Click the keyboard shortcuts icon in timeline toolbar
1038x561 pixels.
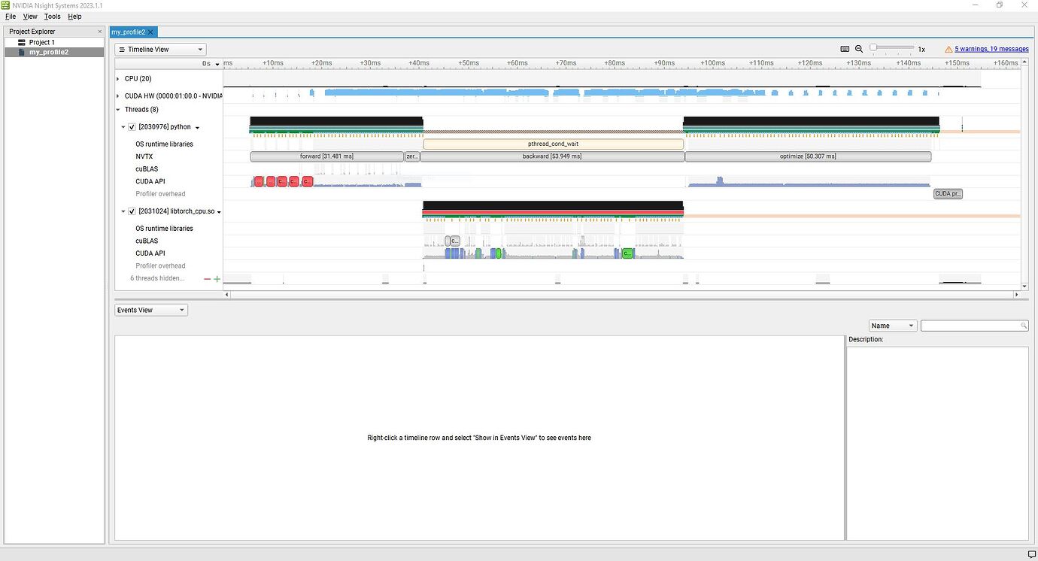(845, 49)
